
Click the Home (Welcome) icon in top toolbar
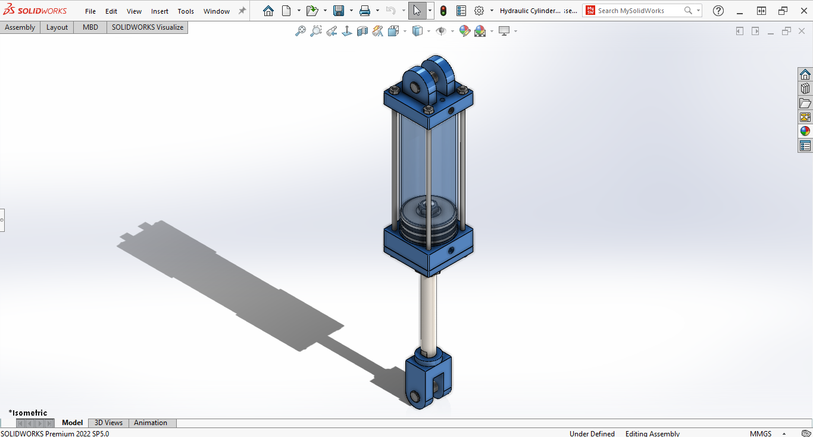[x=268, y=11]
